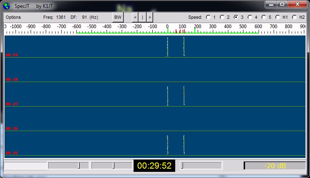Screen dimensions: 310x178
Task: Click the SpecJT globe icon in title bar
Action: tap(7, 6)
